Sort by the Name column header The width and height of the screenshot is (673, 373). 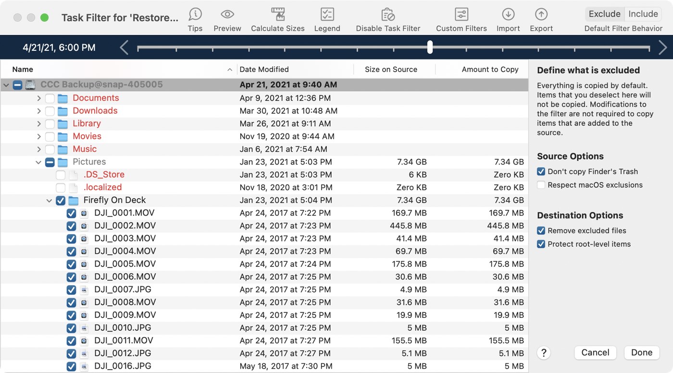tap(119, 70)
